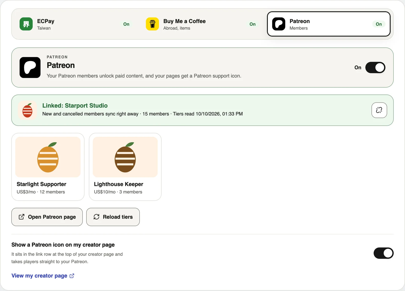The height and width of the screenshot is (291, 405).
Task: Open View my creator page link
Action: coord(43,276)
